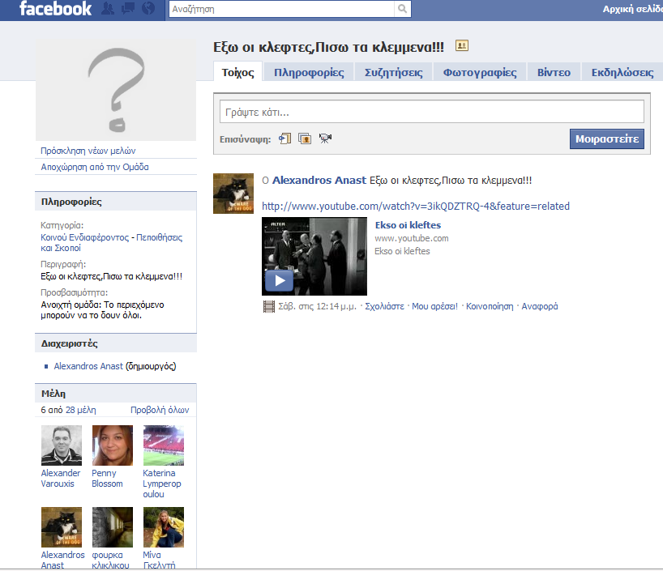Click the group icon beside the title
Screen dimensions: 663x571
point(462,45)
